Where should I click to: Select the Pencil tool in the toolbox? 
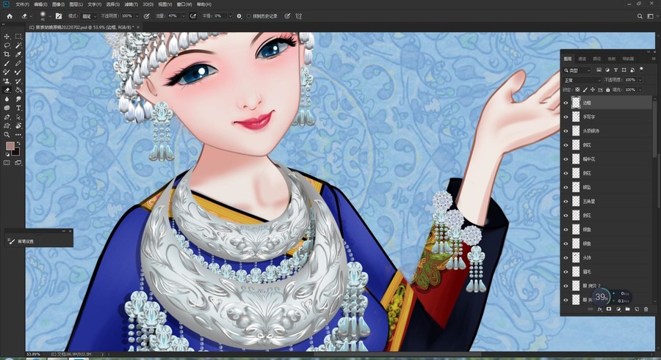pyautogui.click(x=18, y=64)
